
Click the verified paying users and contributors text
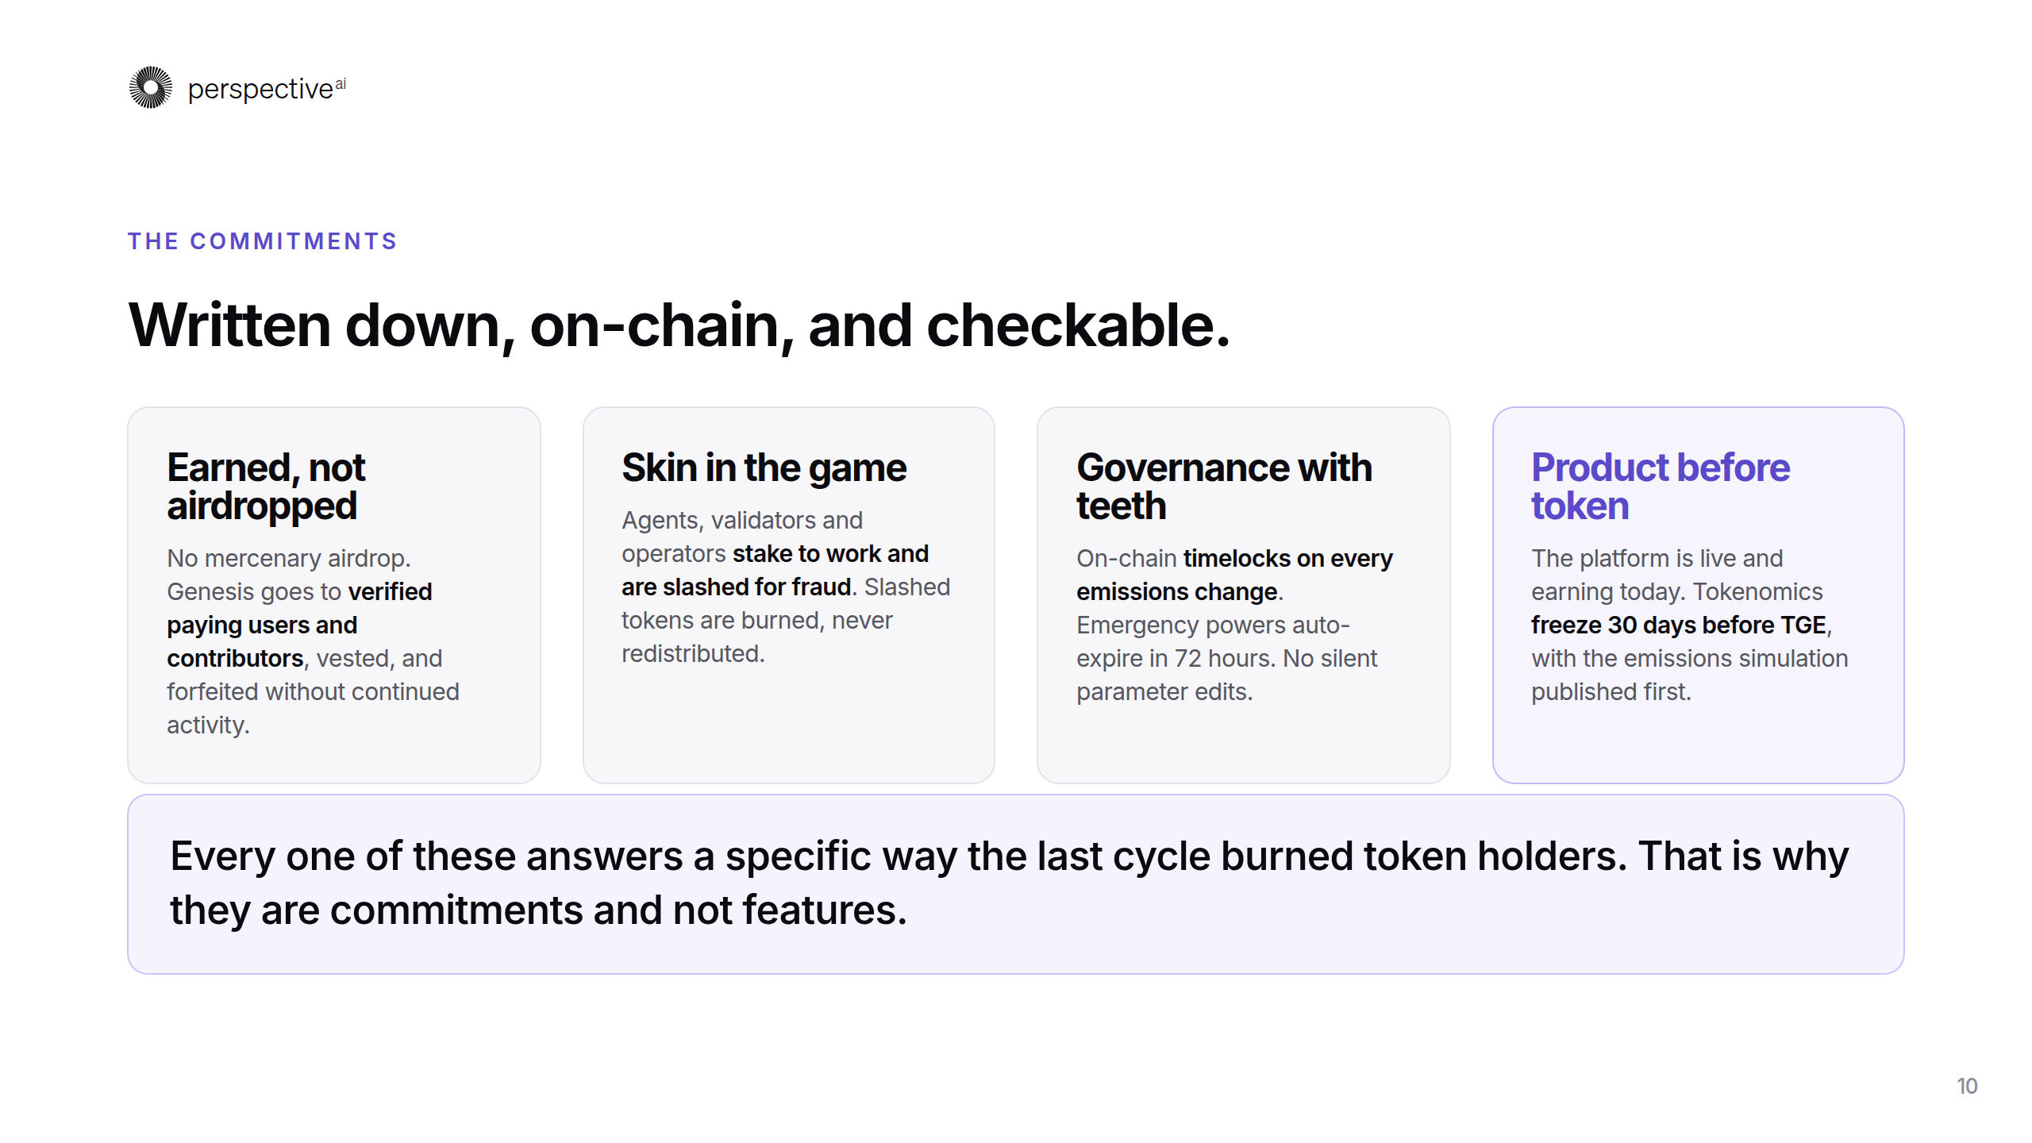299,625
